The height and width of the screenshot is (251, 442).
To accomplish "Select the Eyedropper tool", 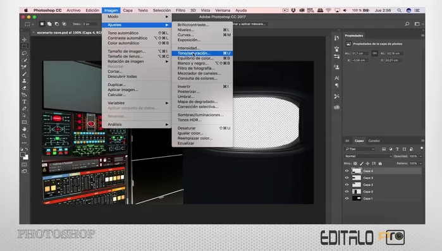I will point(24,67).
